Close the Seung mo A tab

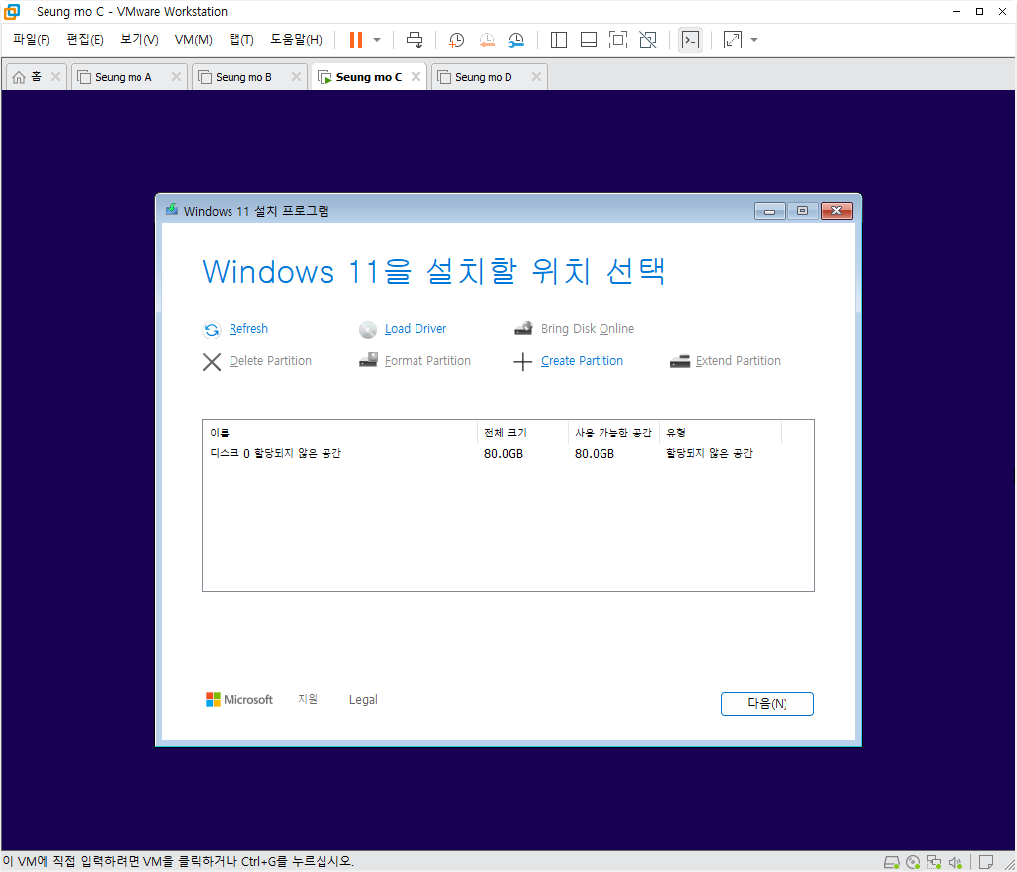coord(176,76)
